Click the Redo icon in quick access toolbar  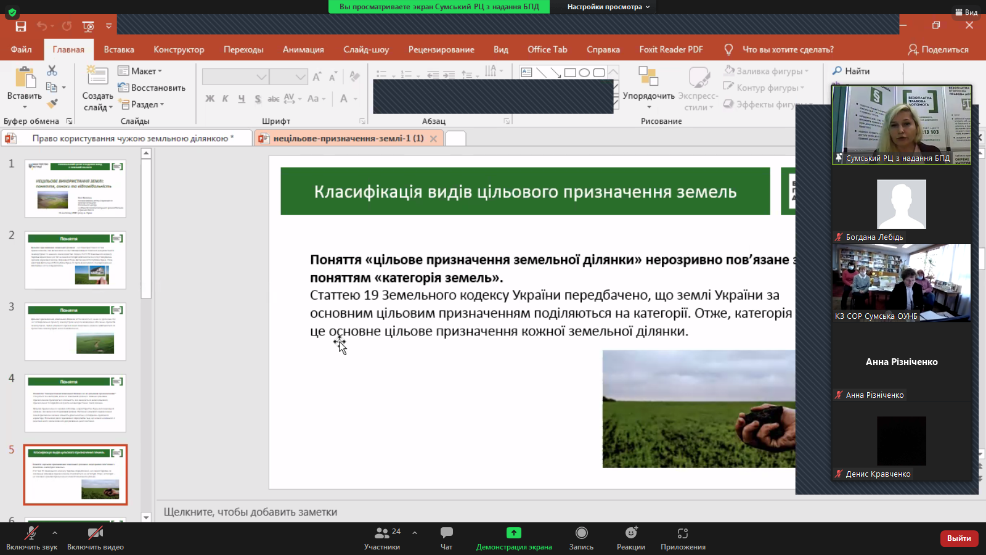[x=67, y=26]
